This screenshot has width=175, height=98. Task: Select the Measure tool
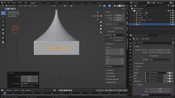(x=3, y=42)
